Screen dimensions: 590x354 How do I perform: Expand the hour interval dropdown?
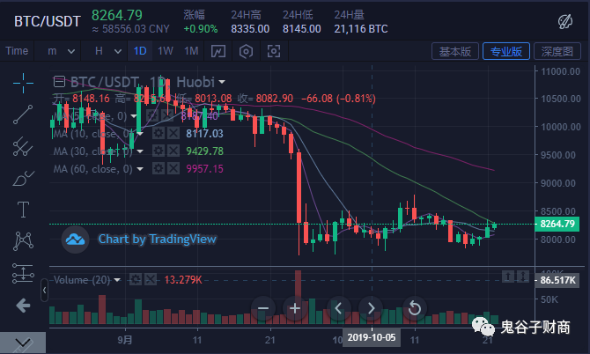(x=108, y=51)
